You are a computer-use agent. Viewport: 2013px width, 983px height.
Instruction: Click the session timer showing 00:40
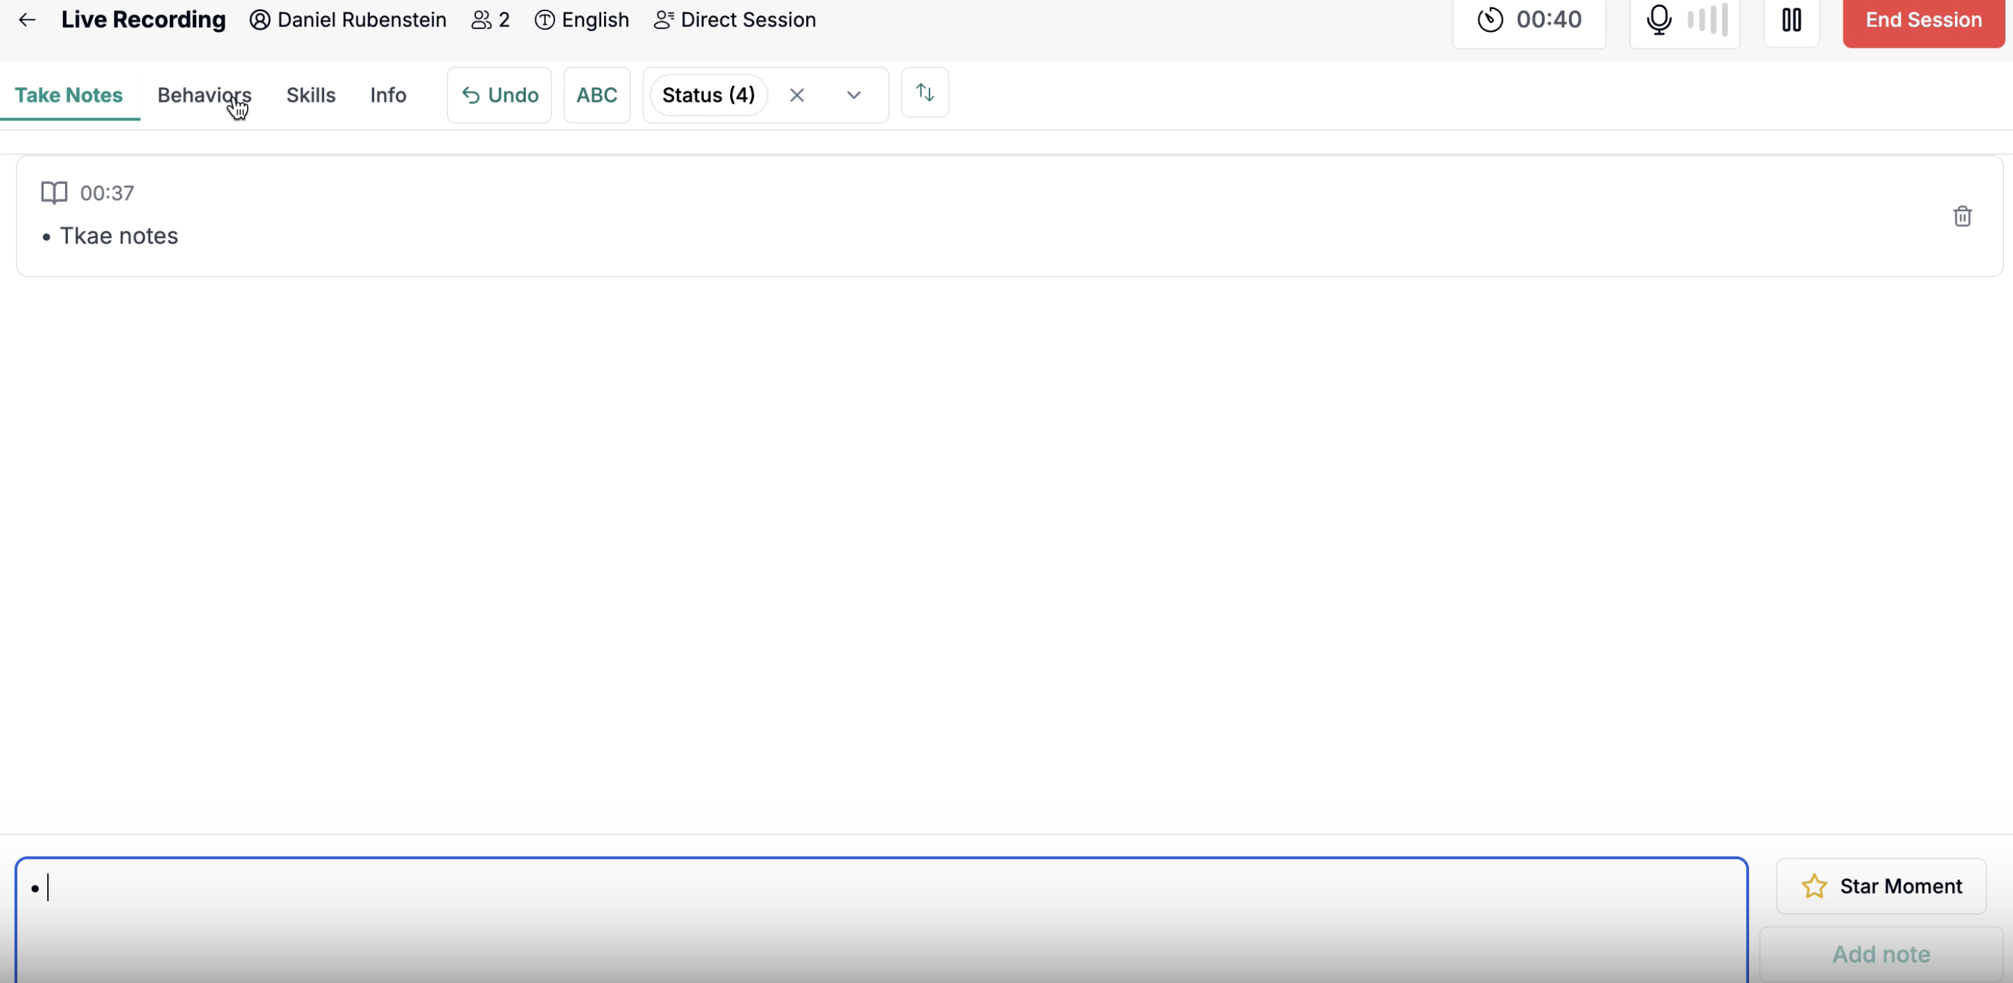[1529, 20]
